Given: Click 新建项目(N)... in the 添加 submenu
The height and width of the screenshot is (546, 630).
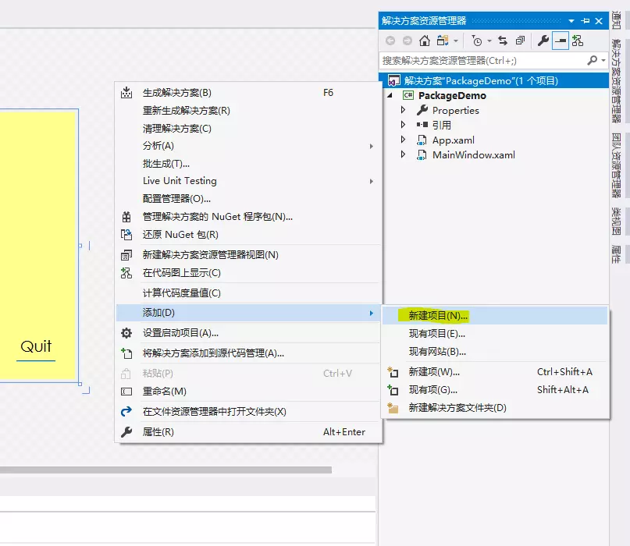Looking at the screenshot, I should pyautogui.click(x=495, y=316).
